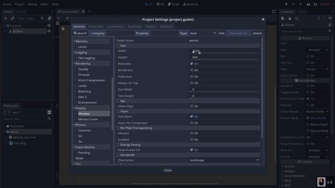This screenshot has height=188, width=335.
Task: Open the Localization tab
Action: [x=115, y=27]
